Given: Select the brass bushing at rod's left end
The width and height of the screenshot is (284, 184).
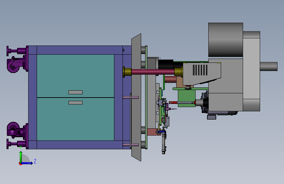Looking at the screenshot, I should 127,72.
